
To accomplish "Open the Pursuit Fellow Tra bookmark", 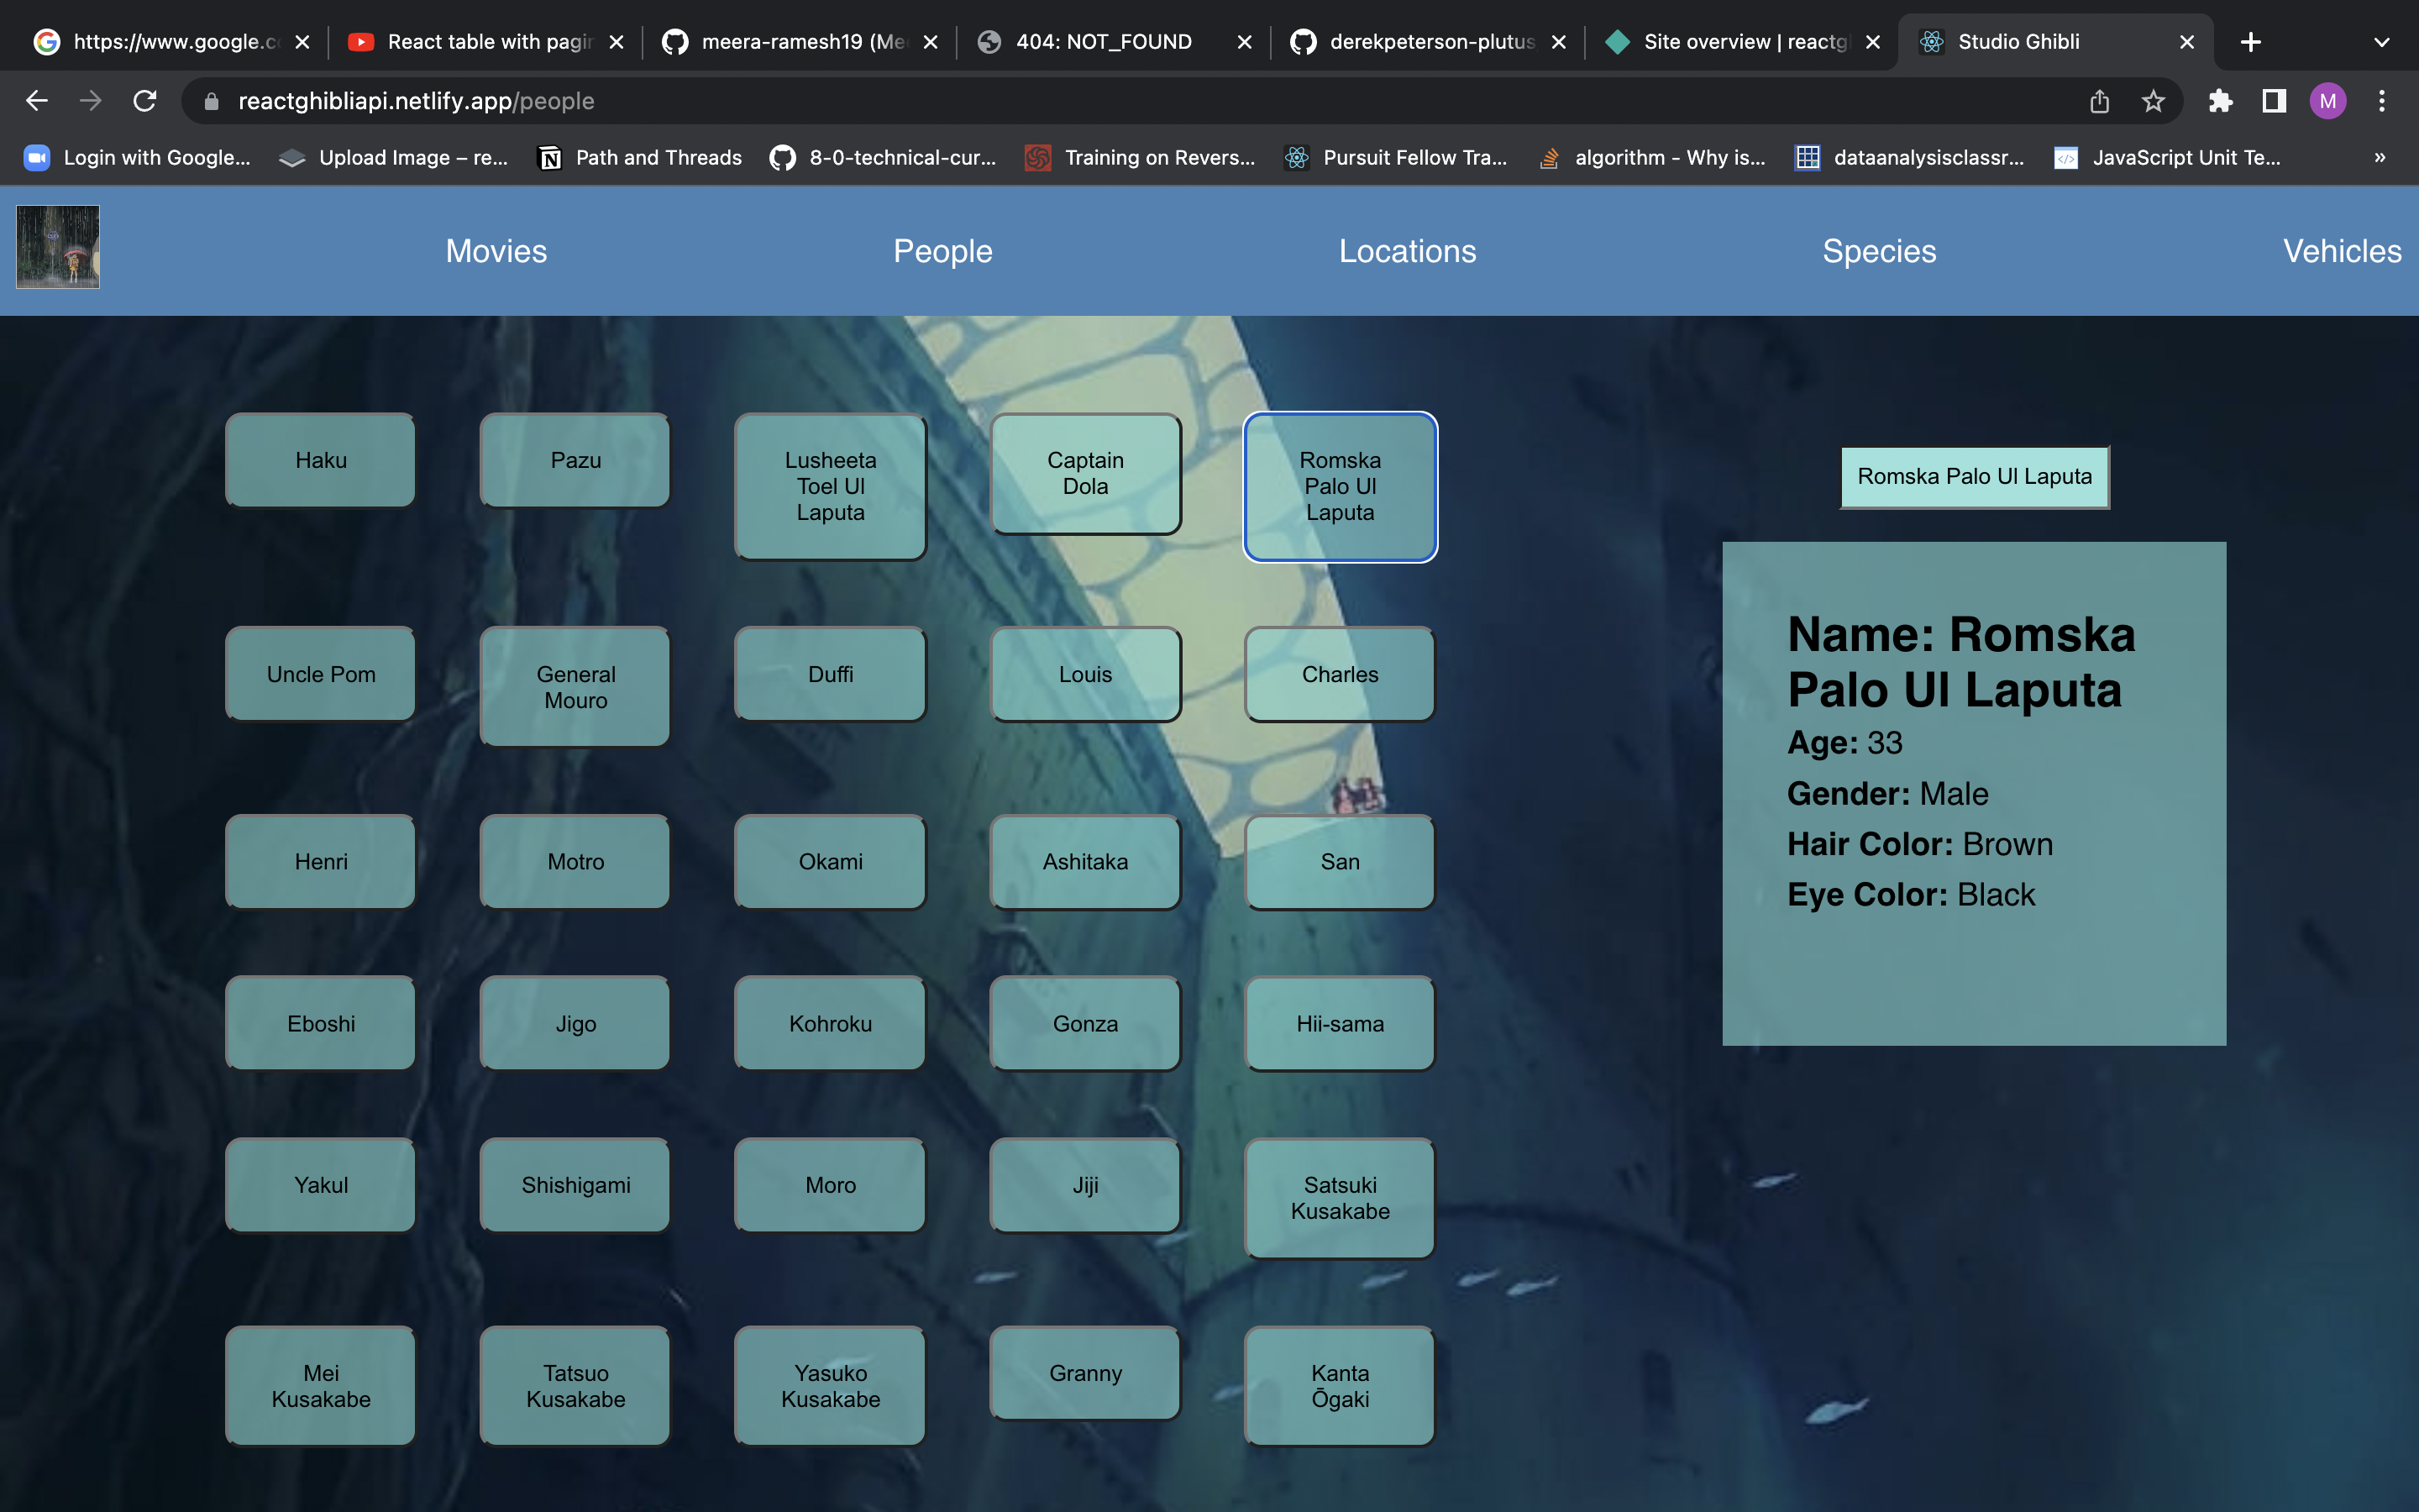I will click(x=1395, y=157).
